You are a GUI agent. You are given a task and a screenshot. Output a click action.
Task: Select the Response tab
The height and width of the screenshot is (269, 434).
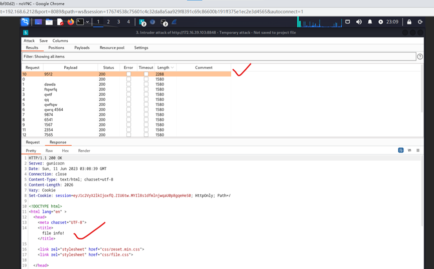click(58, 142)
